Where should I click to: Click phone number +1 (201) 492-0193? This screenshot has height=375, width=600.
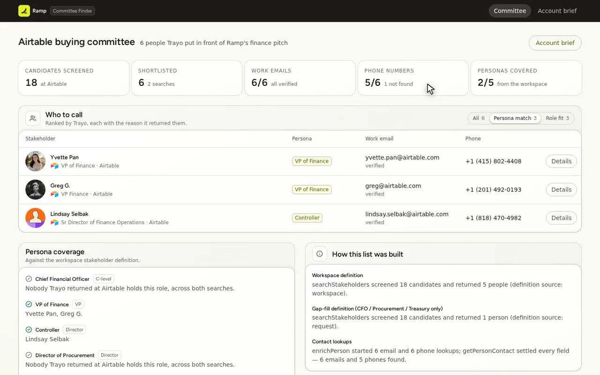tap(493, 190)
